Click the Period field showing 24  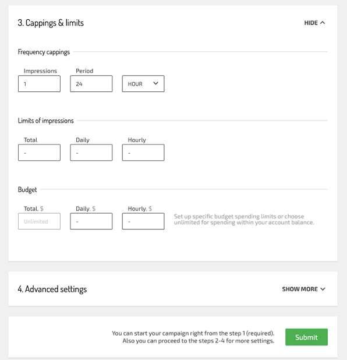click(91, 84)
